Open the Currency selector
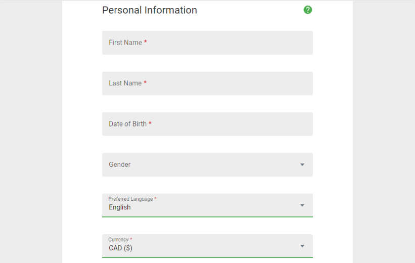This screenshot has height=263, width=415. tap(207, 246)
